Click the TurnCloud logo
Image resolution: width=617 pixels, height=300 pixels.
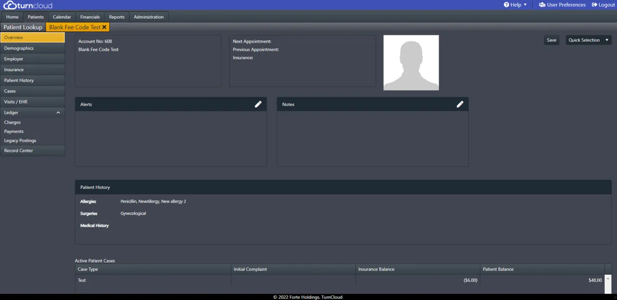coord(28,5)
